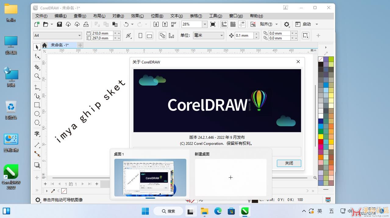Click the Full-screen preview icon
Image resolution: width=390 pixels, height=218 pixels.
point(213,24)
